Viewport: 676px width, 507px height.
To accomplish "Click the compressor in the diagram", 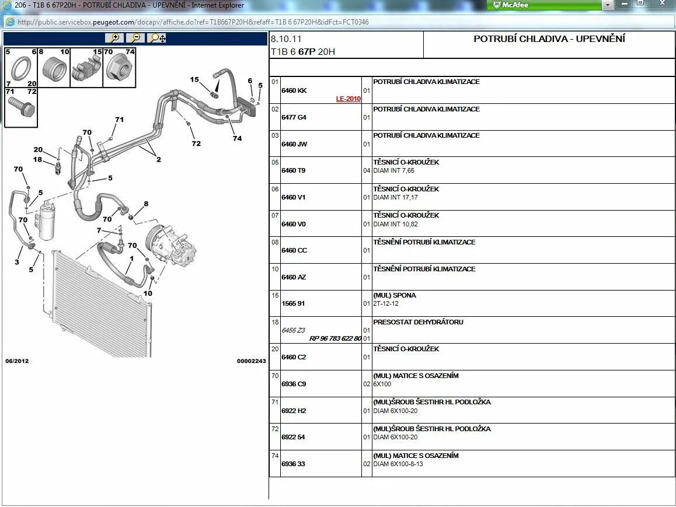I will (170, 244).
